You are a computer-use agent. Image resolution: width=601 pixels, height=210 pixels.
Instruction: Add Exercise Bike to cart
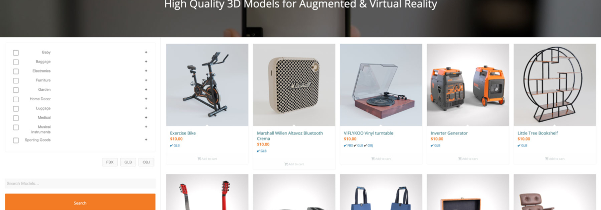tap(207, 159)
